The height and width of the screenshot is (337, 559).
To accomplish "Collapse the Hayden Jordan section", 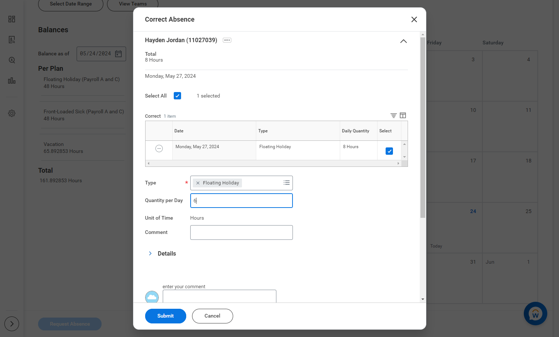I will [x=403, y=41].
